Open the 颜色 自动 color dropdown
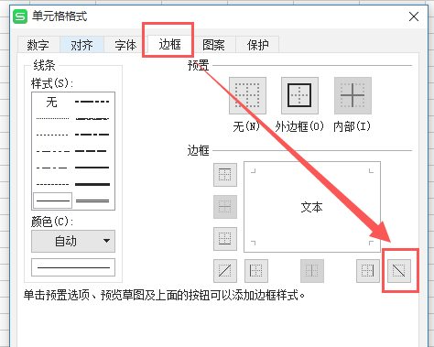Image resolution: width=434 pixels, height=347 pixels. 73,241
